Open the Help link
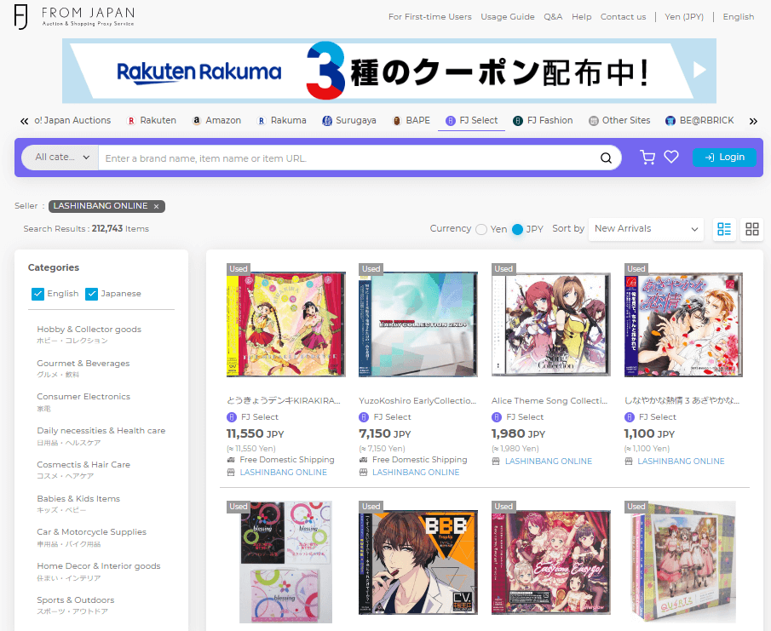The height and width of the screenshot is (631, 771). 581,17
